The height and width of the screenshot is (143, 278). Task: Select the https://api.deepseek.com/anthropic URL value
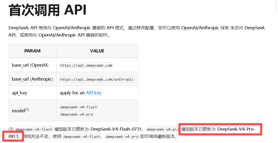[x=97, y=79]
